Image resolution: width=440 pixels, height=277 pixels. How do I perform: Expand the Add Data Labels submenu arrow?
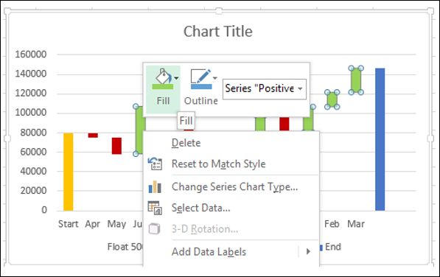pyautogui.click(x=308, y=251)
